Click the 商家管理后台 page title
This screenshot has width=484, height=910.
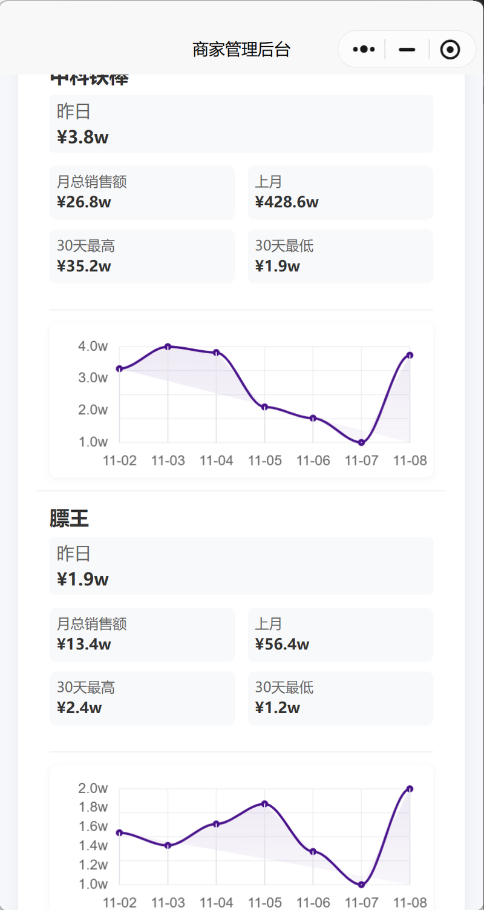point(241,50)
